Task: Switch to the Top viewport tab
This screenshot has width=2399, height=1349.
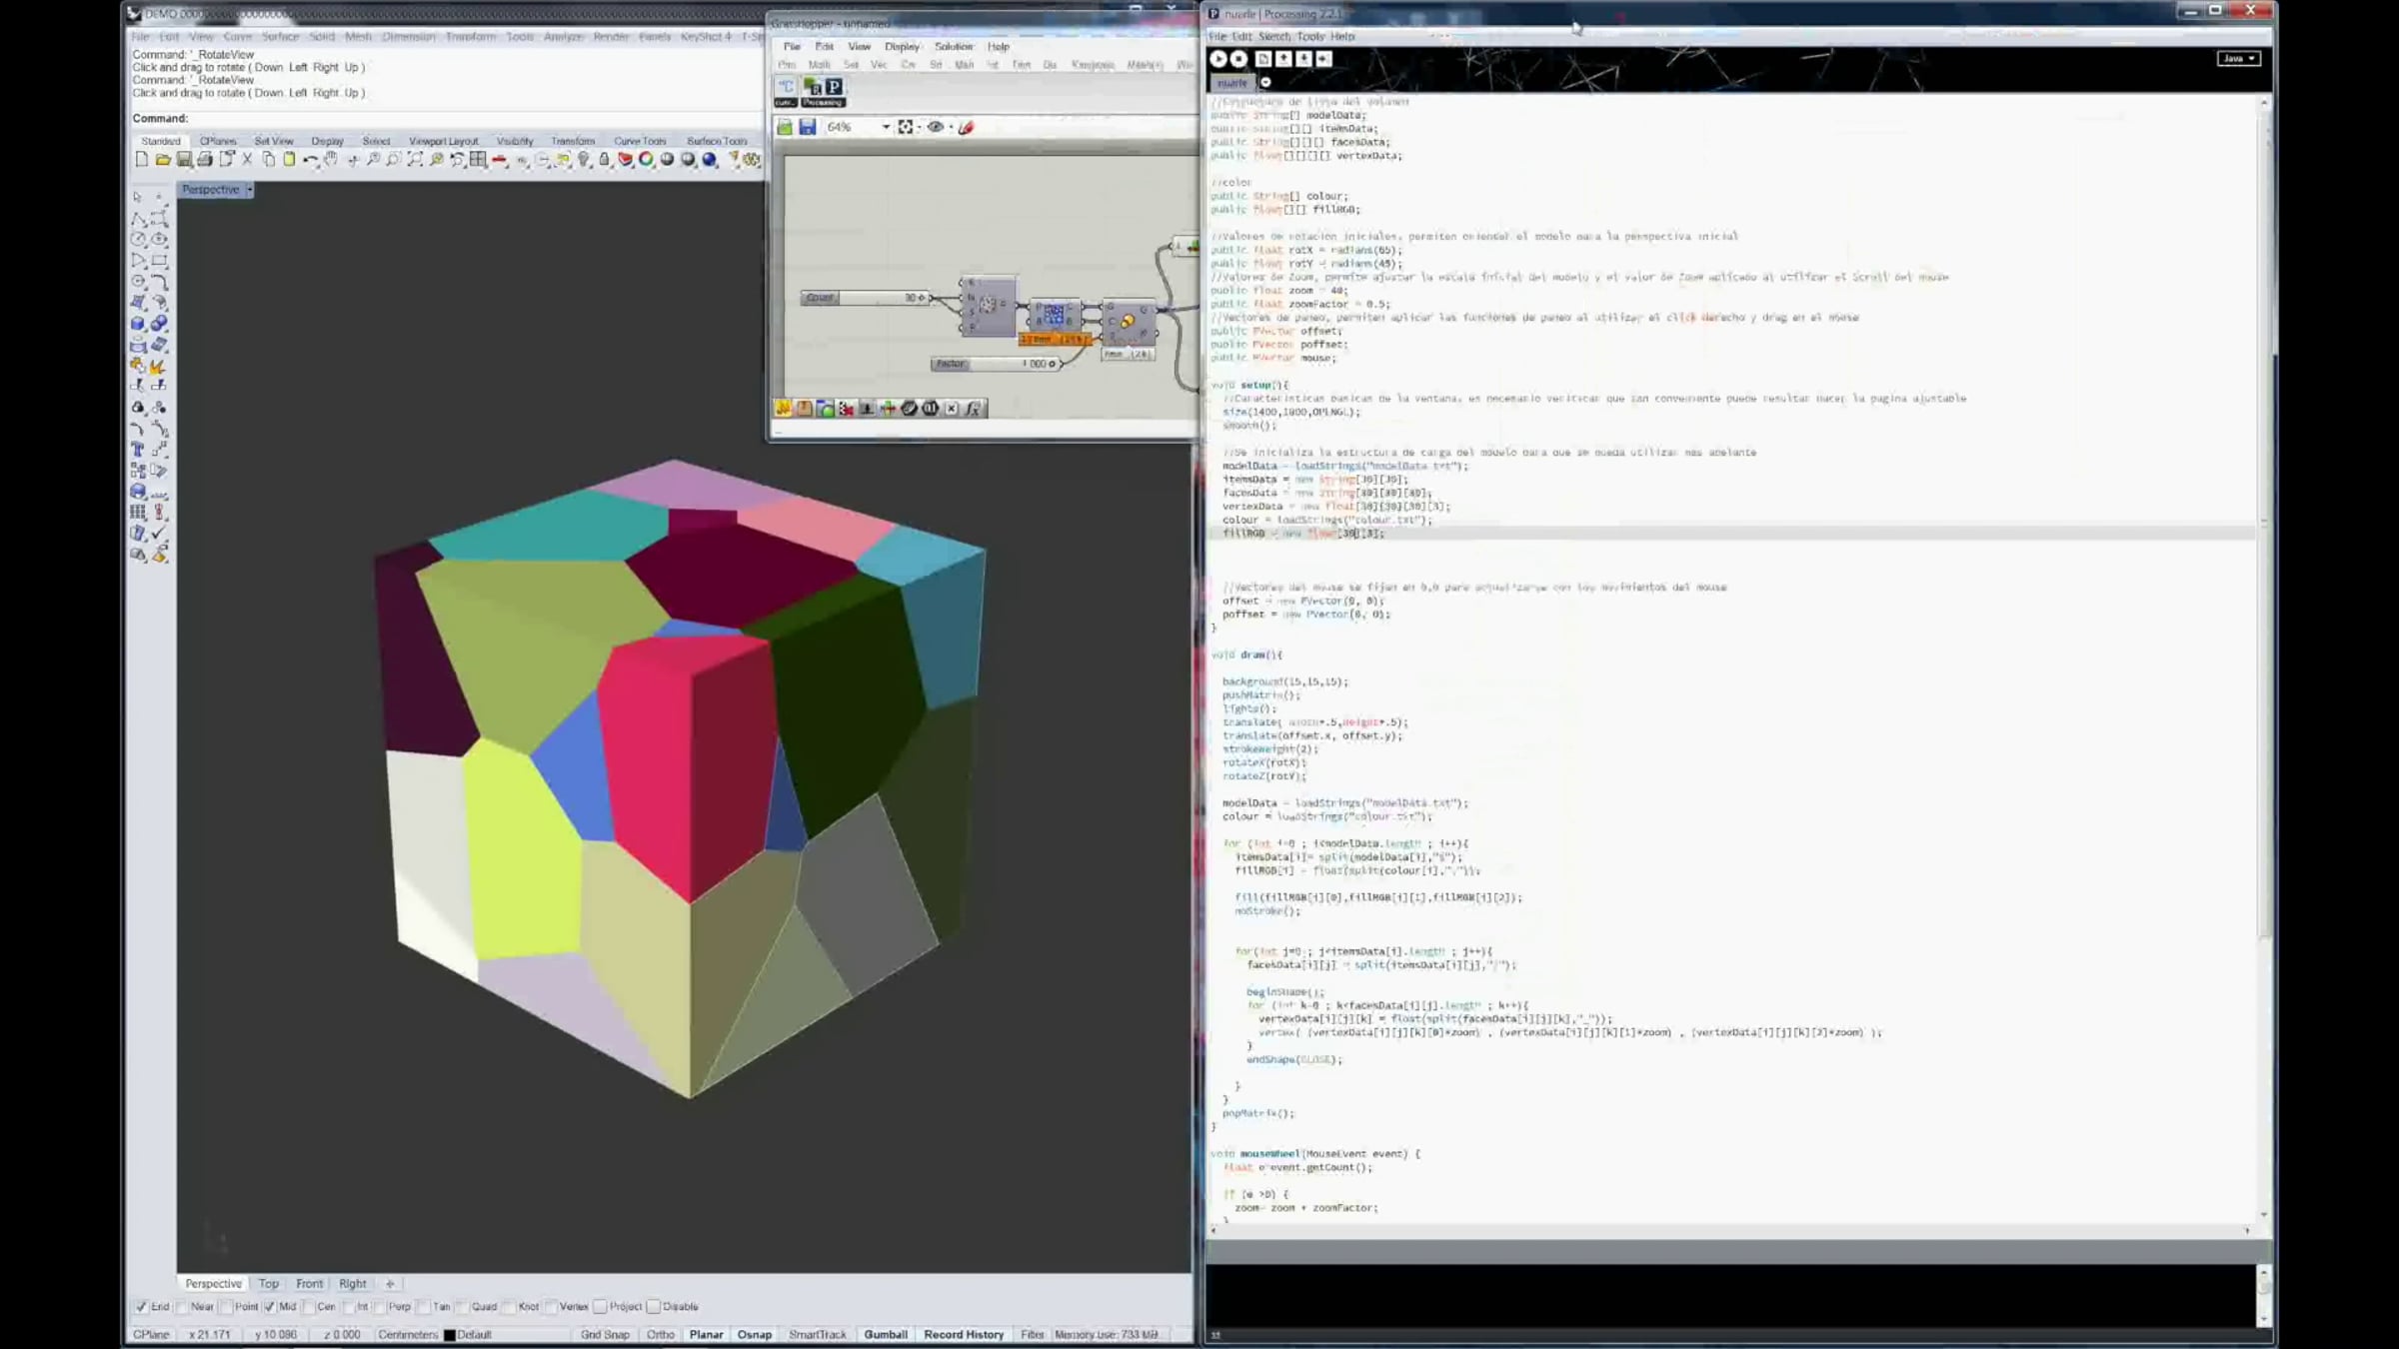Action: 268,1283
